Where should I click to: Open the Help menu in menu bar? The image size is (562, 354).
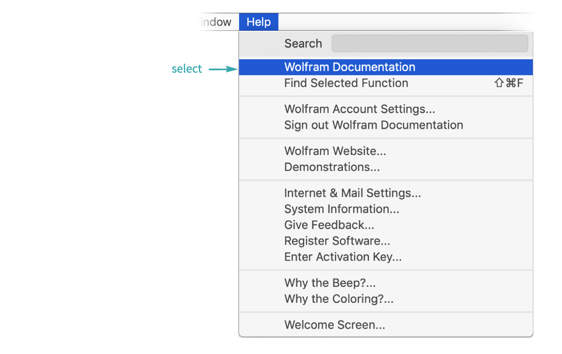click(258, 23)
